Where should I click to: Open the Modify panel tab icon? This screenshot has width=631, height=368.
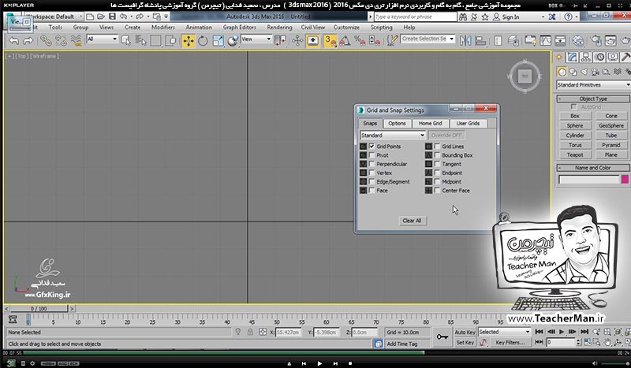573,57
